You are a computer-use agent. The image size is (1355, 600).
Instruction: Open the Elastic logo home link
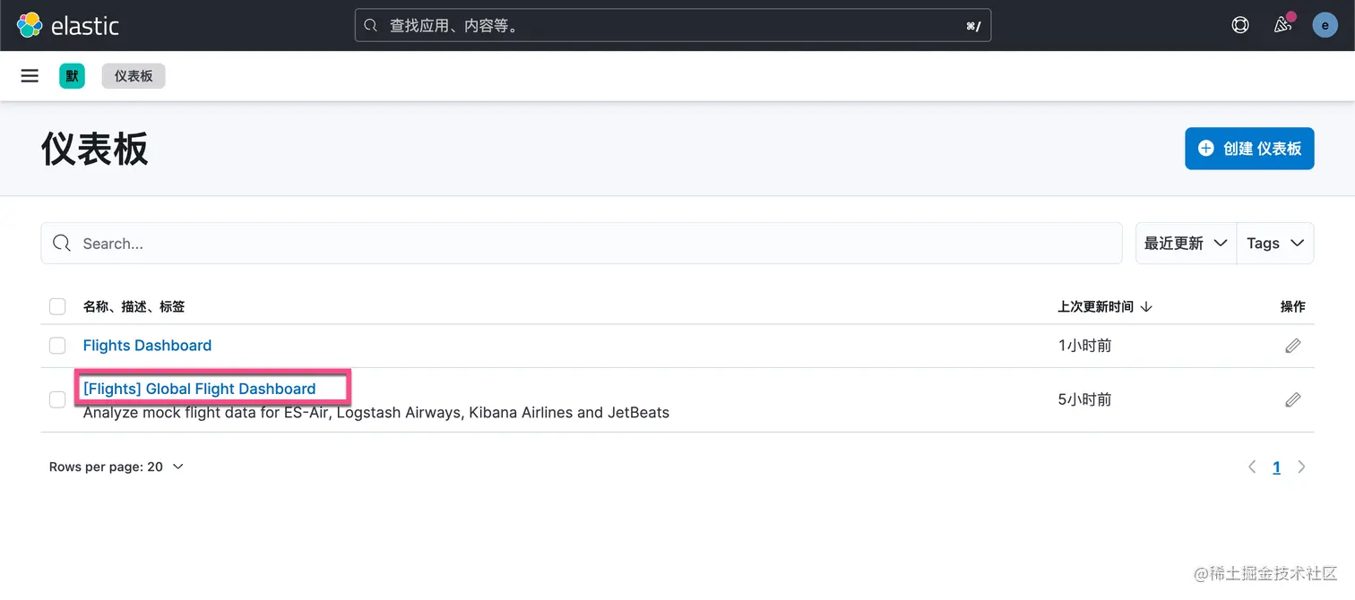[x=68, y=25]
